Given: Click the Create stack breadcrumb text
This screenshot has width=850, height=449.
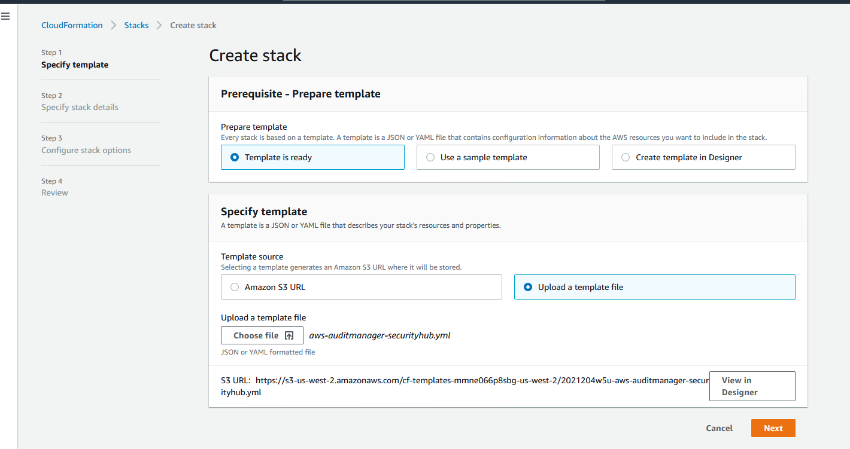Looking at the screenshot, I should [193, 25].
